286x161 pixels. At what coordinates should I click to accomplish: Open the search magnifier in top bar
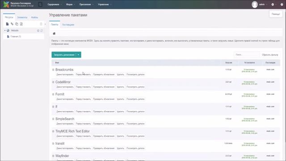(x=40, y=4)
